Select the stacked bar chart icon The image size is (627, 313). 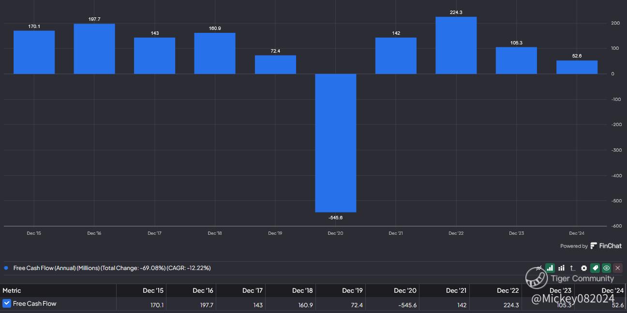click(561, 268)
